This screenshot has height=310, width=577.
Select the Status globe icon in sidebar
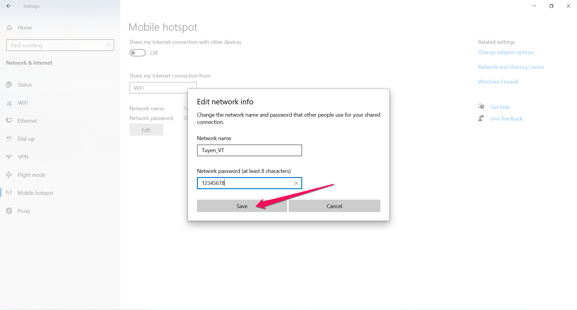[9, 84]
